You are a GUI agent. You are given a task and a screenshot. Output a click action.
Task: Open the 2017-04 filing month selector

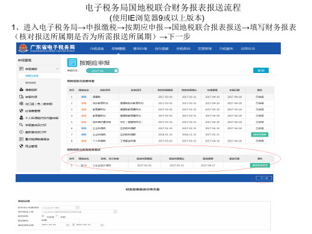pyautogui.click(x=102, y=71)
